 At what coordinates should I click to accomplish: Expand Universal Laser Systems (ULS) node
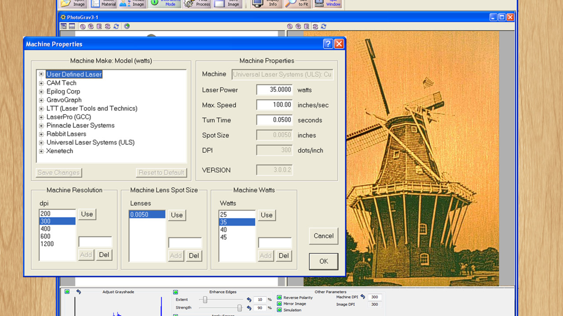point(41,143)
